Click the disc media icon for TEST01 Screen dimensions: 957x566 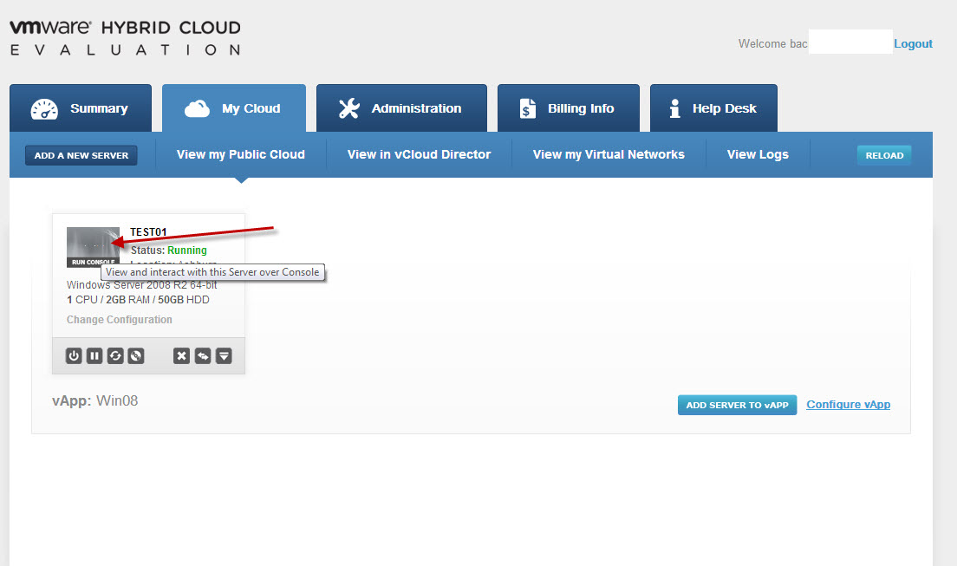coord(136,356)
